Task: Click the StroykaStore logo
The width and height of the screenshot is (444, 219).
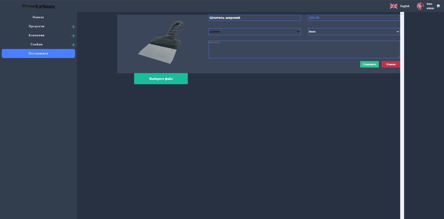Action: 38,6
